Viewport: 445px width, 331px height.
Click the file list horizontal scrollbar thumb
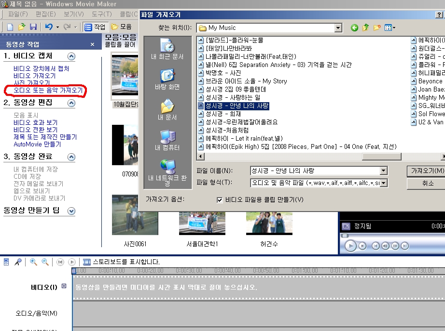coord(382,157)
